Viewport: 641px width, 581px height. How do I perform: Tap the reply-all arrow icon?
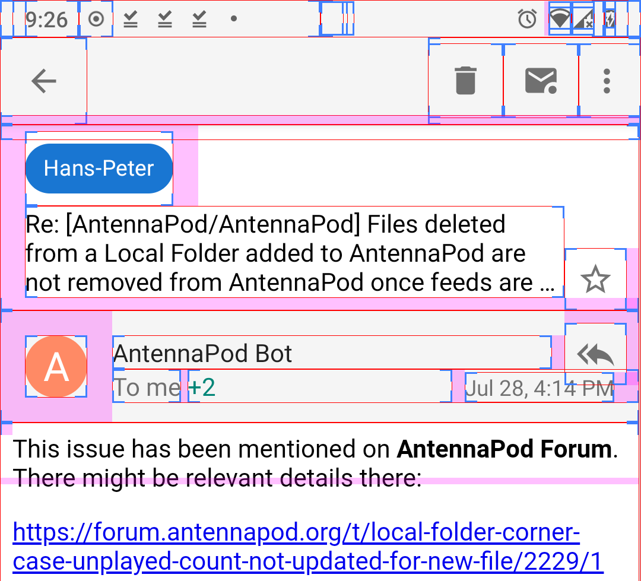595,354
